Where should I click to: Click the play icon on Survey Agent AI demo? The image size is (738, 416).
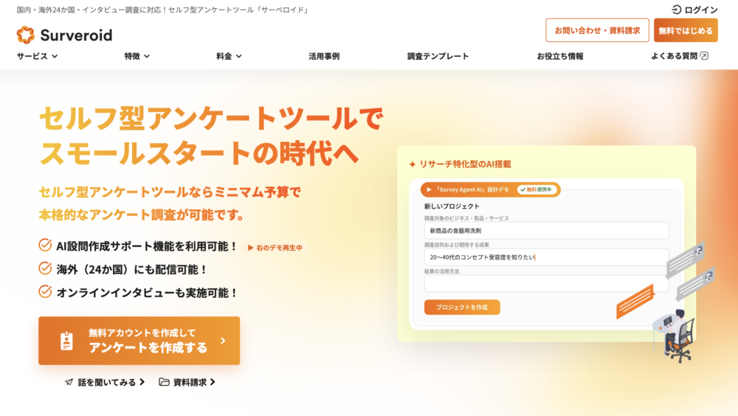429,190
